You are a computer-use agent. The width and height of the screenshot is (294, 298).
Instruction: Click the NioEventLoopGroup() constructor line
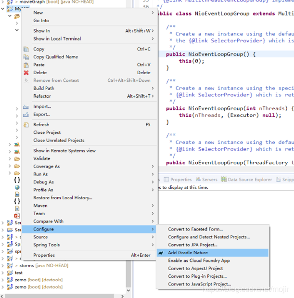pos(211,54)
